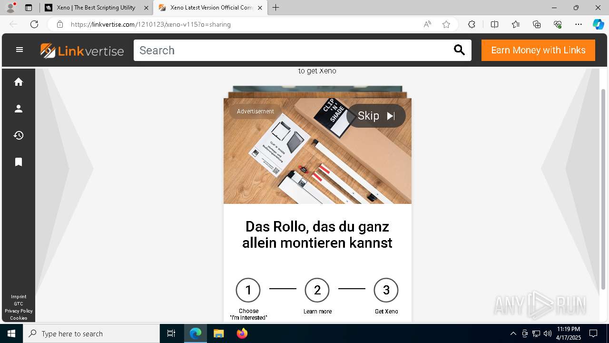Open the Linkvertise hamburger menu
Image resolution: width=609 pixels, height=343 pixels.
click(20, 50)
